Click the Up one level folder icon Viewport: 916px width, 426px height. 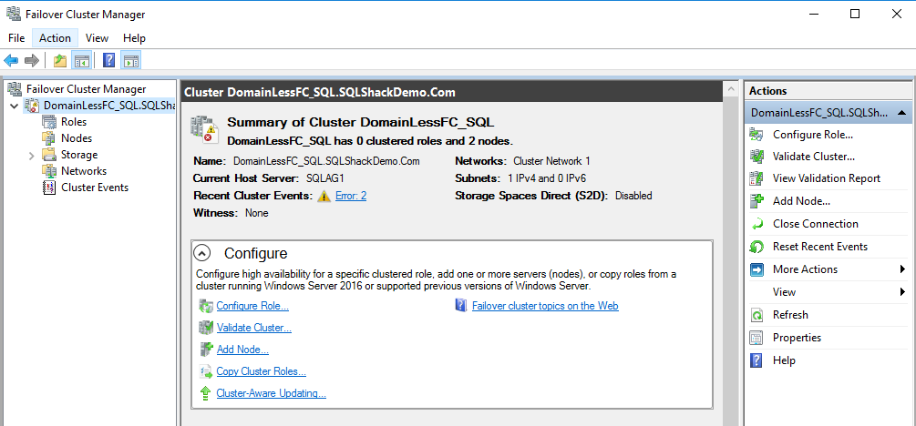pos(60,60)
